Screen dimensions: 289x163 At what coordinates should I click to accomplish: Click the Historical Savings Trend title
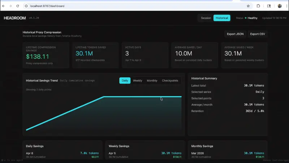tap(42, 81)
